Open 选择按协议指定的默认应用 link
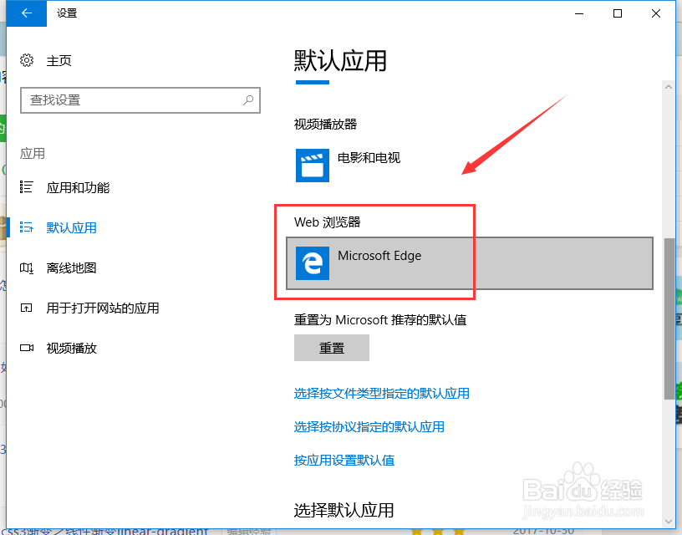Screen dimensions: 682x535 (x=369, y=426)
